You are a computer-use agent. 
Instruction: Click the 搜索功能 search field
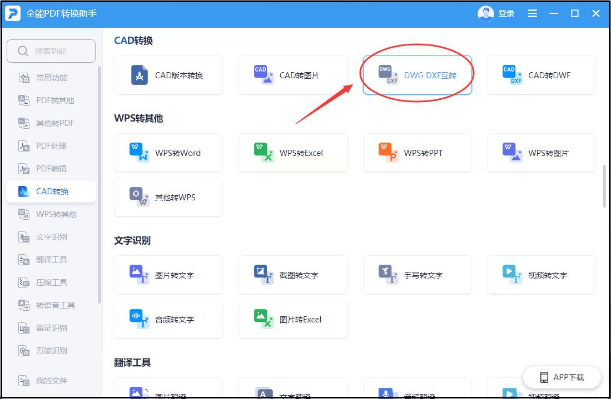pyautogui.click(x=51, y=51)
